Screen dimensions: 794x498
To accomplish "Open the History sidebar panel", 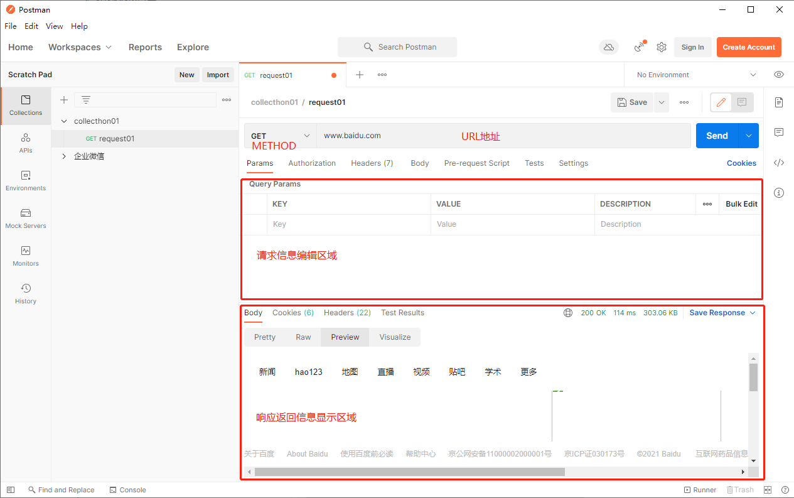I will [26, 294].
